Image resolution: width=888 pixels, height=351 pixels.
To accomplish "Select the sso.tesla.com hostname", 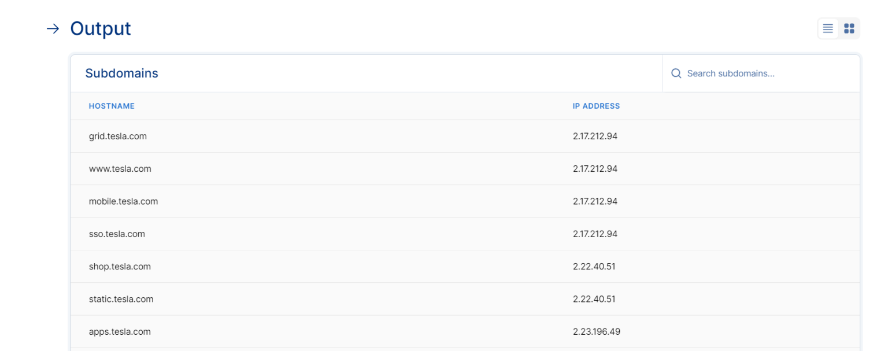I will pyautogui.click(x=116, y=234).
